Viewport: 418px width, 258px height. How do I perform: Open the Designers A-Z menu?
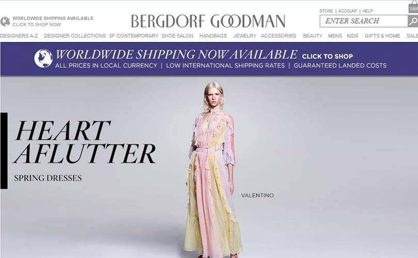pyautogui.click(x=19, y=36)
